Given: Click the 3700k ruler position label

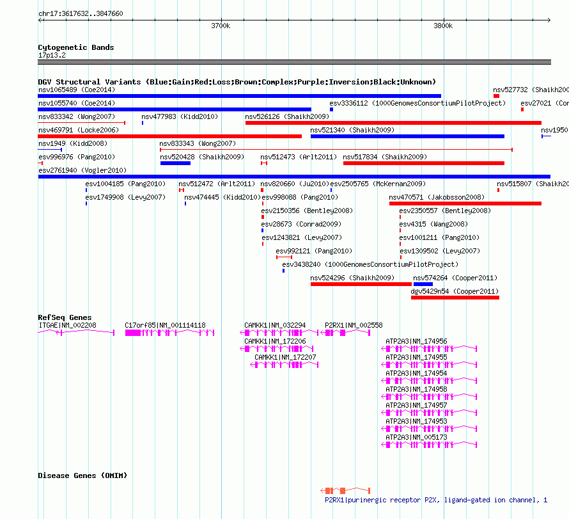Looking at the screenshot, I should click(x=221, y=26).
